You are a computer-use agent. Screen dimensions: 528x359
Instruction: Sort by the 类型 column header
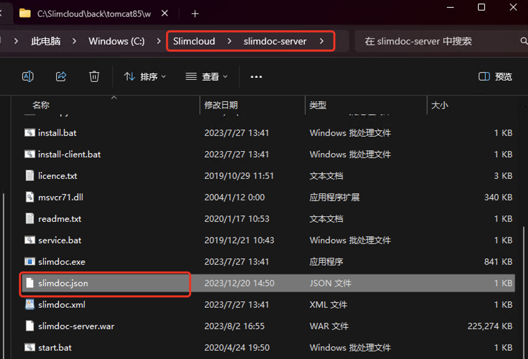(318, 105)
